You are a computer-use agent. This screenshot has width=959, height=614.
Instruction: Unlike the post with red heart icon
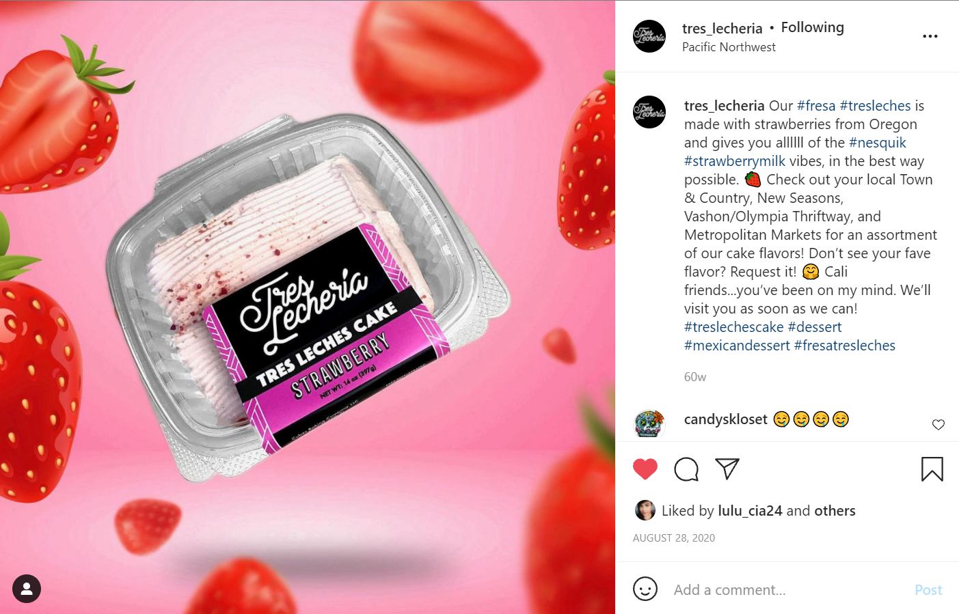645,469
